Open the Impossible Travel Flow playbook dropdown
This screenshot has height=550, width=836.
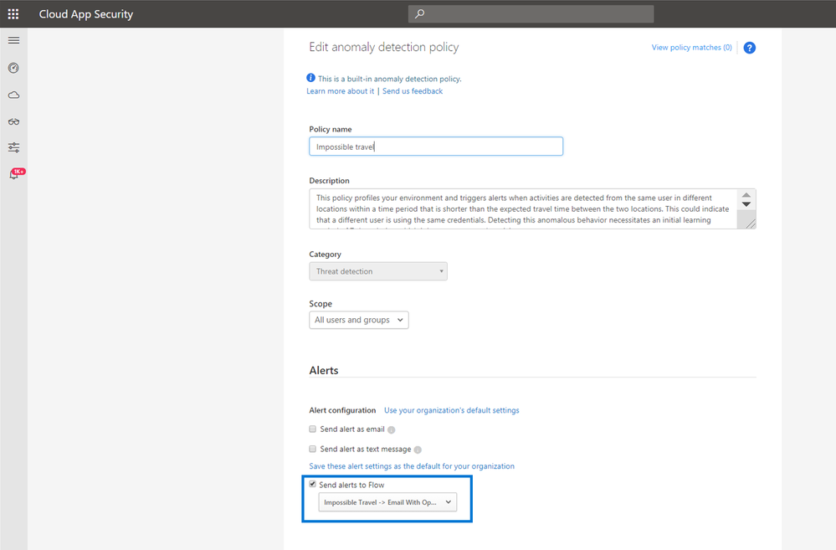coord(387,502)
